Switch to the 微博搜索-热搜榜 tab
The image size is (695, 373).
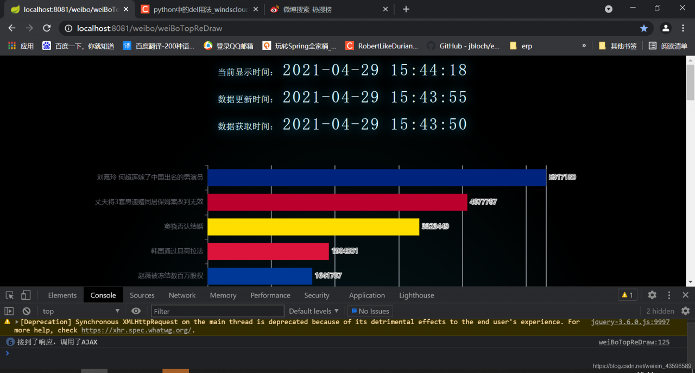[x=330, y=9]
